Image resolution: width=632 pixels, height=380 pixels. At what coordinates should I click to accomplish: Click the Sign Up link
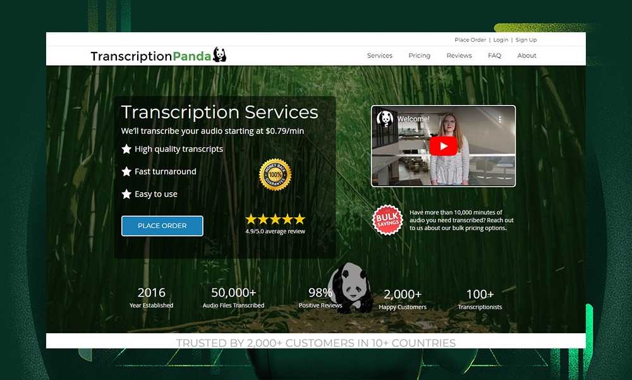pos(526,40)
